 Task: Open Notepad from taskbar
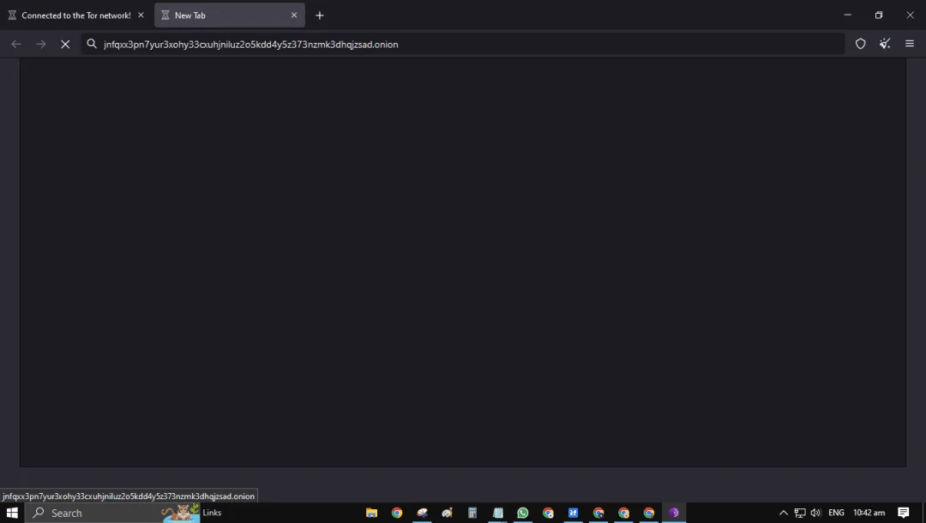coord(498,513)
